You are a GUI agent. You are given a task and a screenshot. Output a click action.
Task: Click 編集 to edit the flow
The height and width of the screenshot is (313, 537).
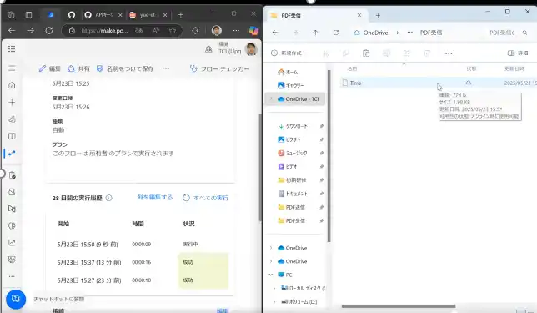(x=50, y=68)
